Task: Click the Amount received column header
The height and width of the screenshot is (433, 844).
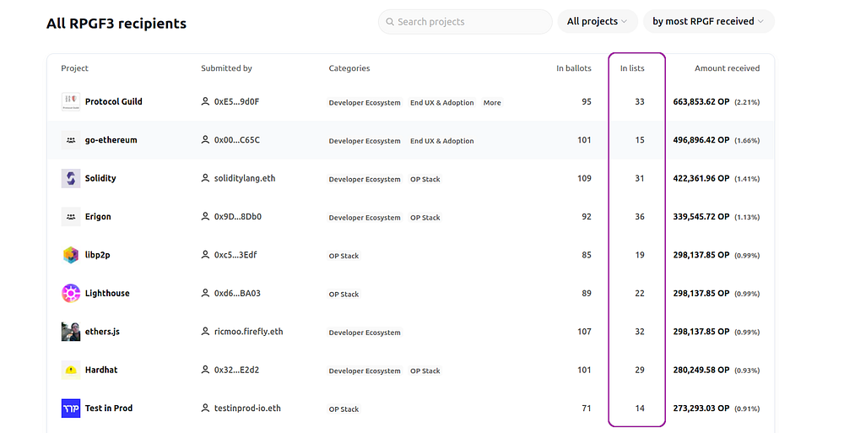Action: click(x=728, y=68)
